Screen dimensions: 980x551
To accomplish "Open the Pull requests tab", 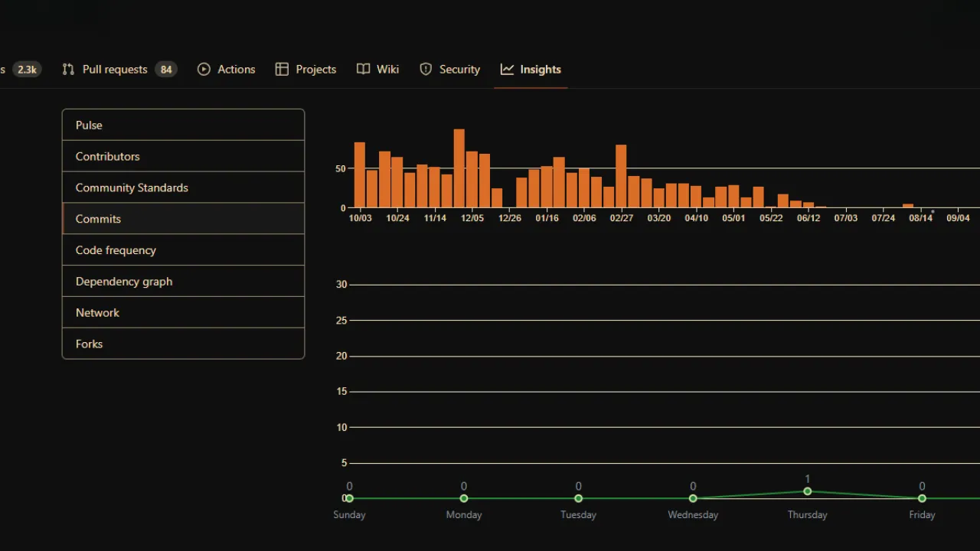I will point(115,70).
